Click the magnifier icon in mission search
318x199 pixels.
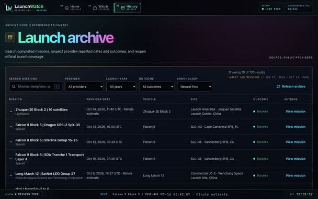tap(14, 86)
